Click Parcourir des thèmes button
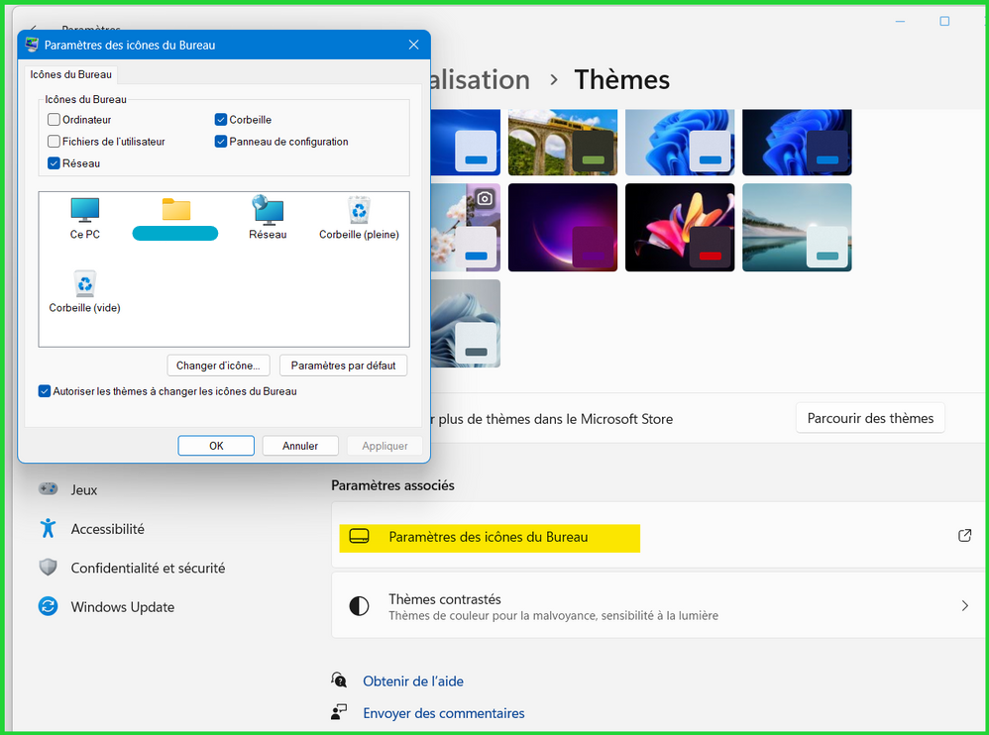The image size is (989, 735). coord(870,418)
